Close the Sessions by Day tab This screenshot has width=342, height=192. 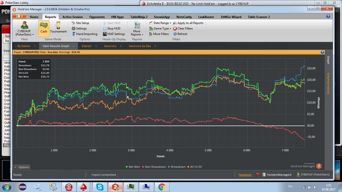pos(155,46)
